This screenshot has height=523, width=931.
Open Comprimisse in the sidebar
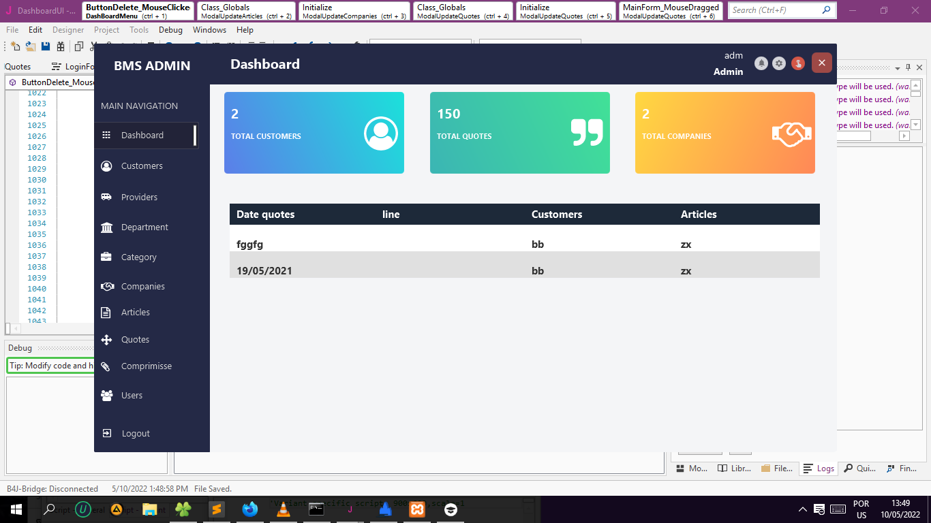tap(147, 366)
